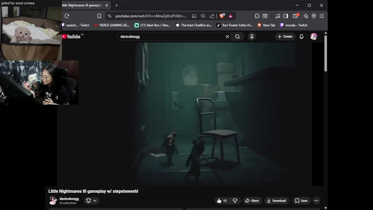Click the jailed for smol crimes caption
Image resolution: width=373 pixels, height=210 pixels.
18,3
